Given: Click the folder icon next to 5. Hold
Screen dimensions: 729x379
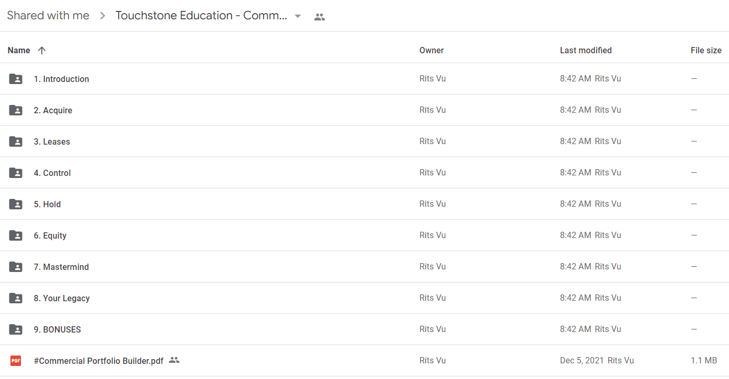Looking at the screenshot, I should point(16,204).
